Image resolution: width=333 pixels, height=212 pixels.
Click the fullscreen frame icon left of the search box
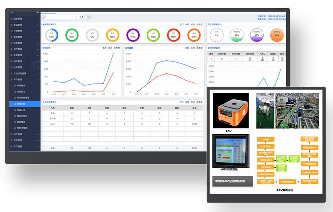[43, 17]
